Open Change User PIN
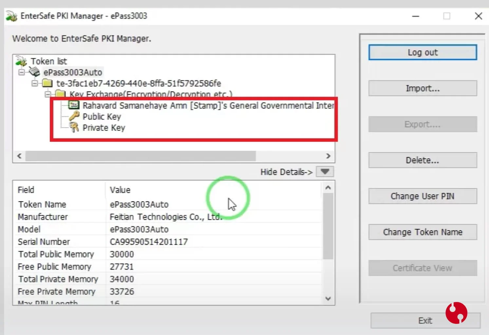This screenshot has height=335, width=489. [423, 196]
